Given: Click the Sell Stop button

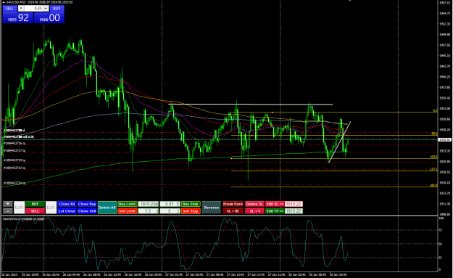Looking at the screenshot, I should [x=191, y=211].
